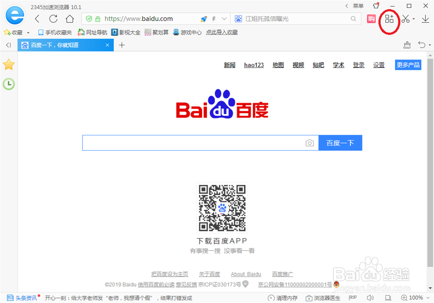Expand the address bar history dropdown arrow

tap(224, 19)
